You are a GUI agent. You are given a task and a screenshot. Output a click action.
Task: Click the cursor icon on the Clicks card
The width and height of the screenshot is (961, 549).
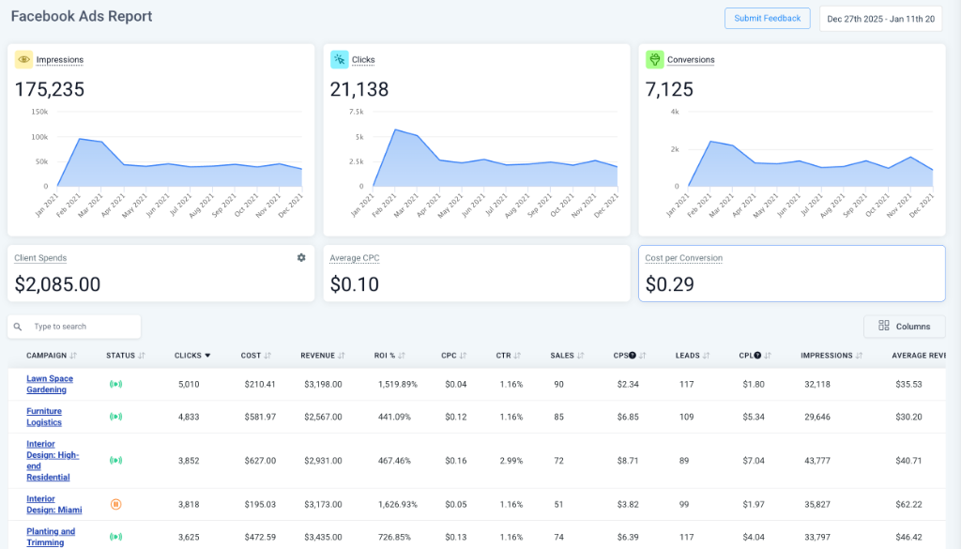[342, 59]
